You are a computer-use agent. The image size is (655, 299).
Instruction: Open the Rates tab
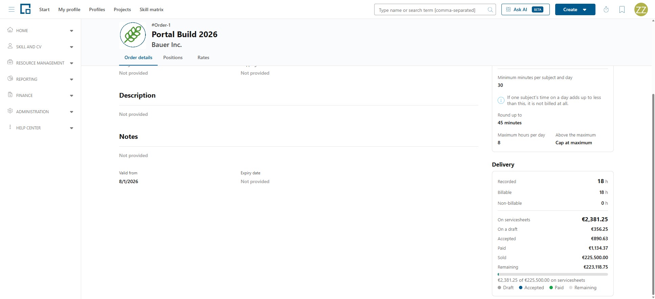coord(203,57)
